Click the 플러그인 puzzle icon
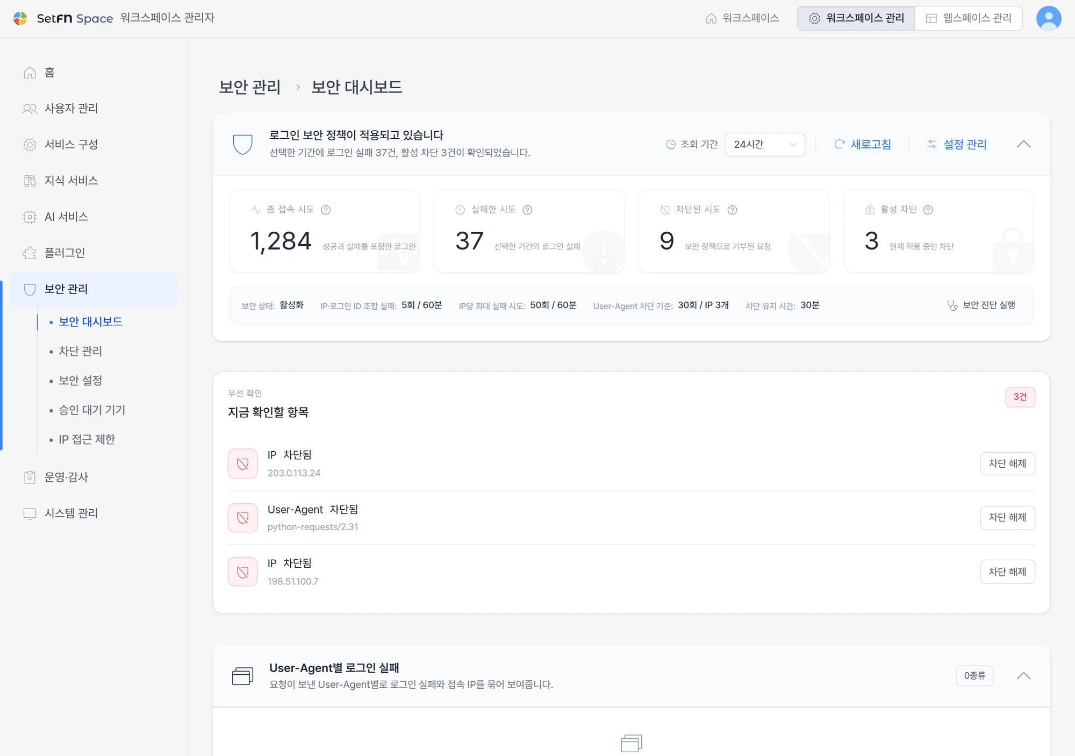 [30, 253]
